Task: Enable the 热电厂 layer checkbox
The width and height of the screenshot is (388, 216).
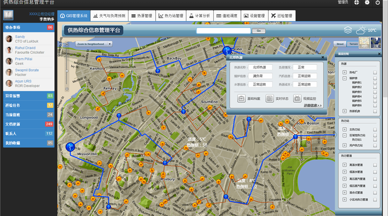Action: click(375, 72)
